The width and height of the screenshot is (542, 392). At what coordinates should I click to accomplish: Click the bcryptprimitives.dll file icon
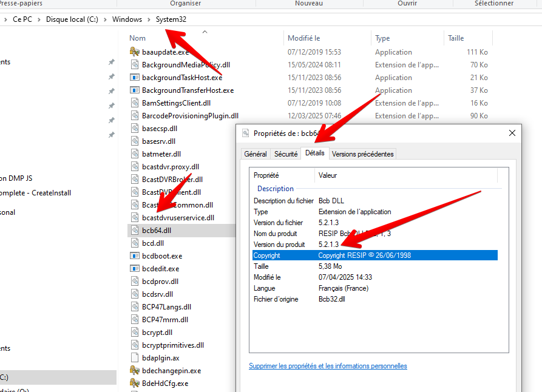tap(135, 345)
